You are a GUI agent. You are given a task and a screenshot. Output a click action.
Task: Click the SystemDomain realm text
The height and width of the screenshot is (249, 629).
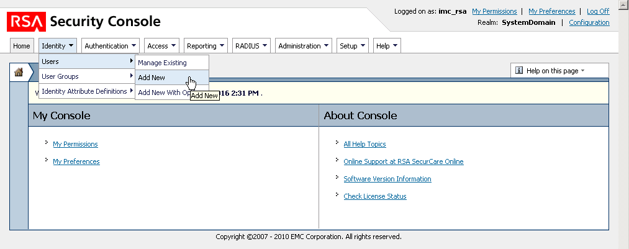pyautogui.click(x=528, y=22)
